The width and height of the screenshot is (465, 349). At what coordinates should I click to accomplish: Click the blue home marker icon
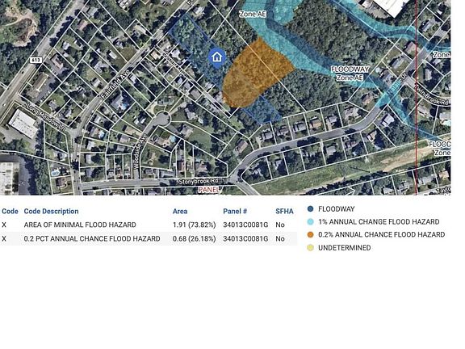[217, 57]
